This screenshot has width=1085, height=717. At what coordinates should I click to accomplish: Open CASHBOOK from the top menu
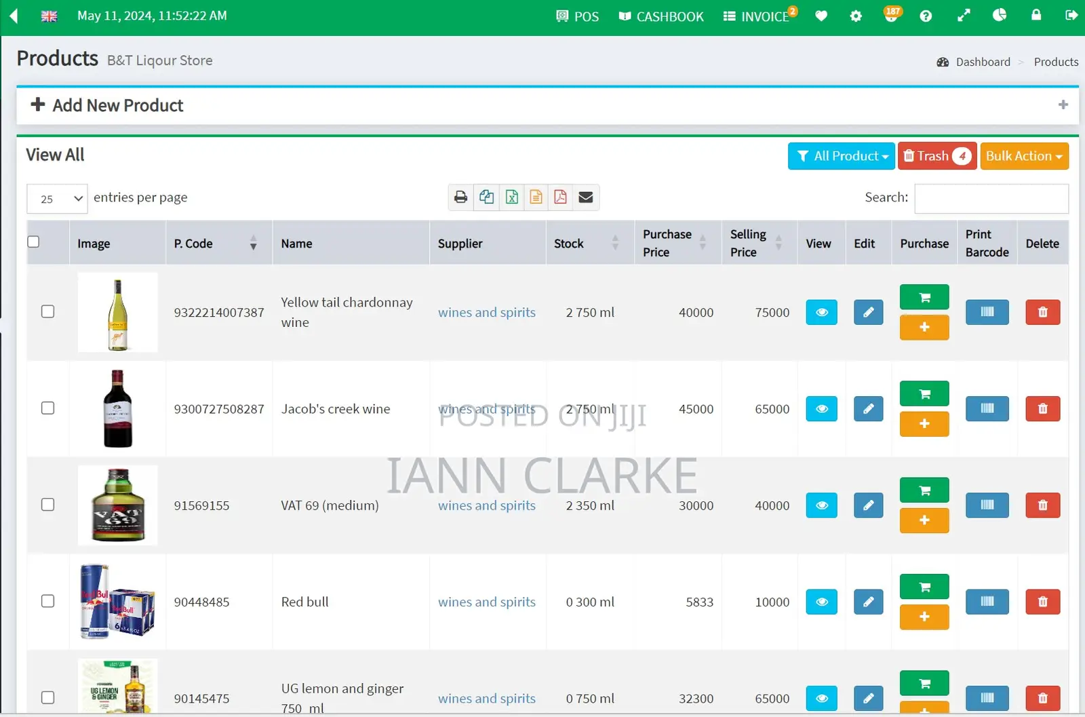tap(661, 16)
